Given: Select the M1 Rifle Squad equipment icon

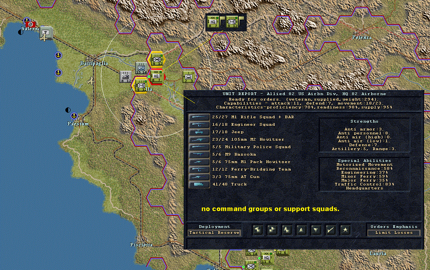Looking at the screenshot, I should (x=199, y=117).
